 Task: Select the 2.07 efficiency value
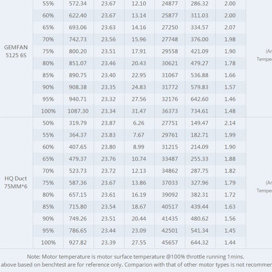click(x=230, y=28)
